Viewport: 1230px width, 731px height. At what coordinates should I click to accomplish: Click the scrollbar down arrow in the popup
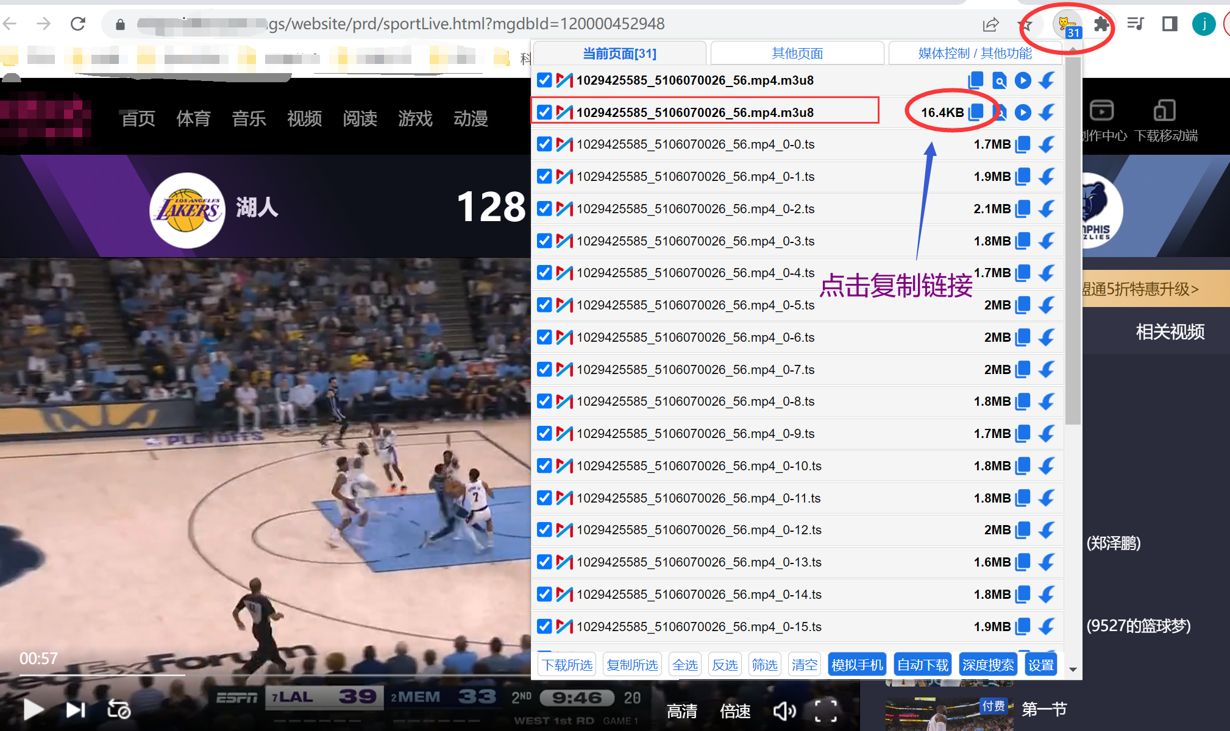(1073, 669)
